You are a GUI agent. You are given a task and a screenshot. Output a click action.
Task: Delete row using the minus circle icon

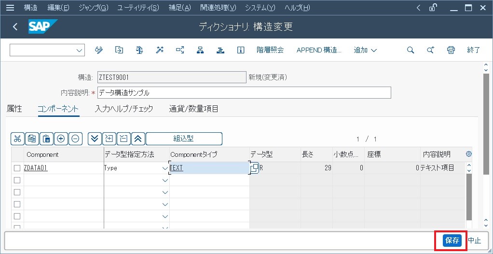(x=75, y=139)
